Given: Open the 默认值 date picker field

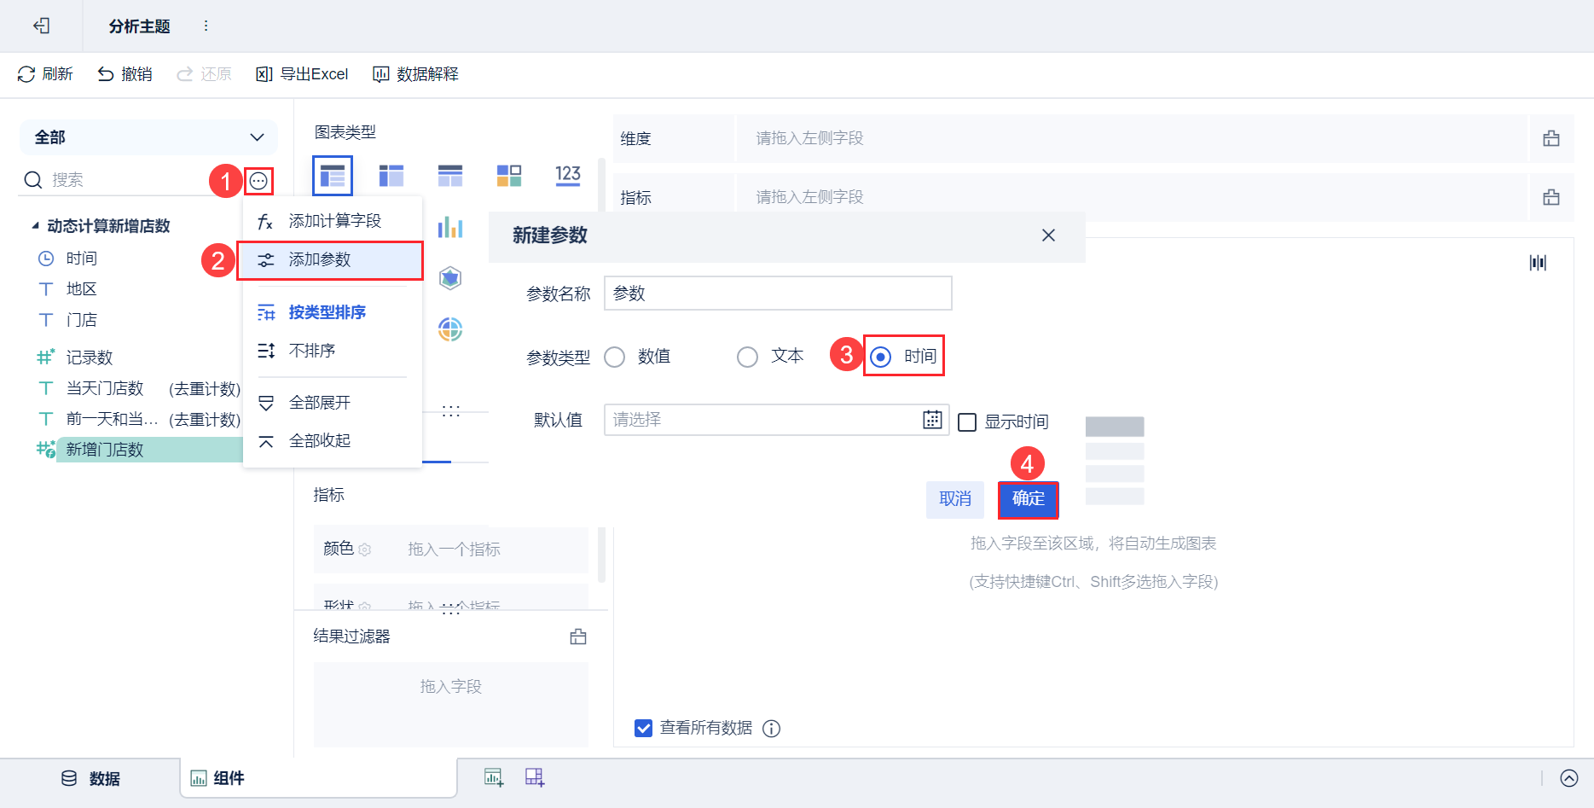Looking at the screenshot, I should (x=777, y=420).
